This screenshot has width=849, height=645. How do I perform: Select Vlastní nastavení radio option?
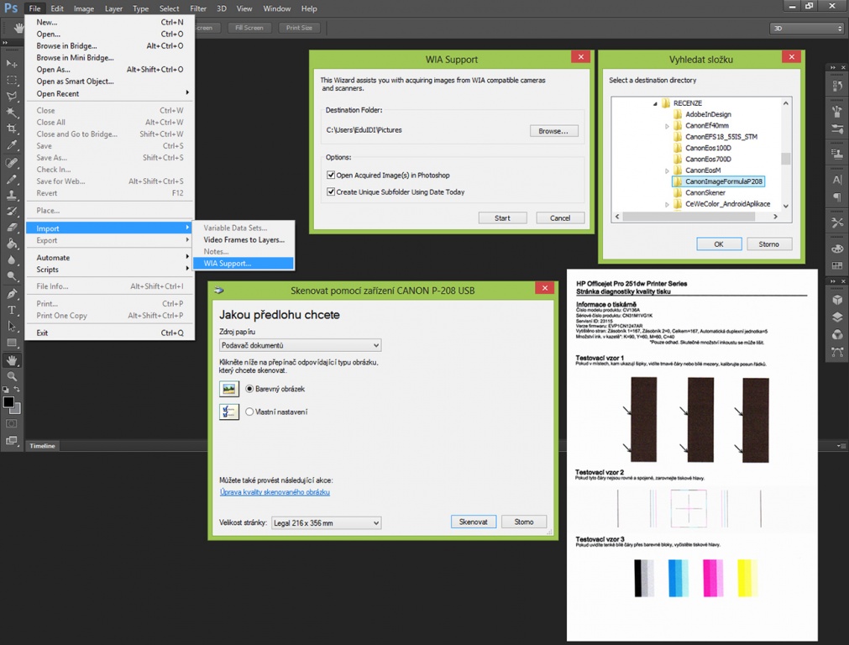pyautogui.click(x=249, y=412)
